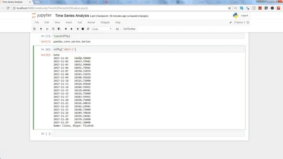Open the Kernel menu
This screenshot has height=159, width=283.
(x=91, y=23)
